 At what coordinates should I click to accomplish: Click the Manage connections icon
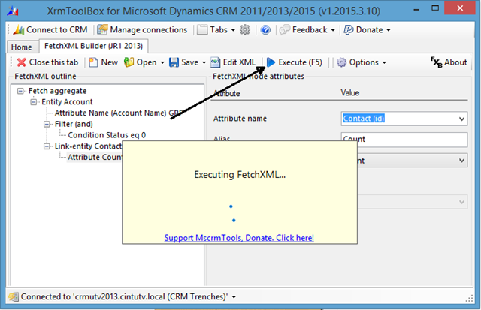click(102, 30)
